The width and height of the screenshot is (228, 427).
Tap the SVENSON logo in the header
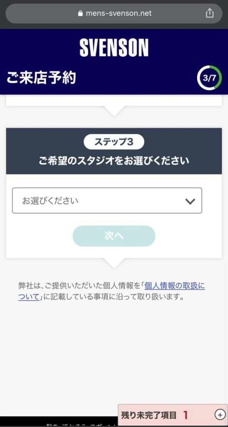tap(114, 48)
